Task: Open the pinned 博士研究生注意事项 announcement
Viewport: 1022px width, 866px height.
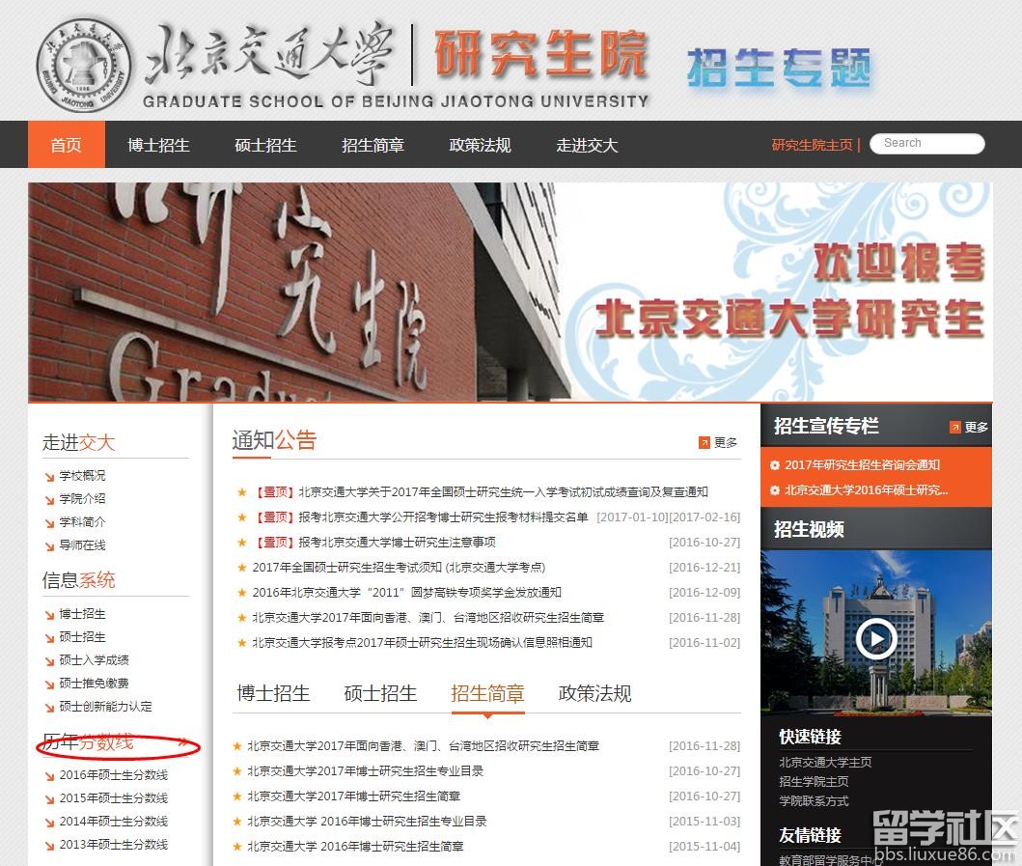Action: click(373, 542)
